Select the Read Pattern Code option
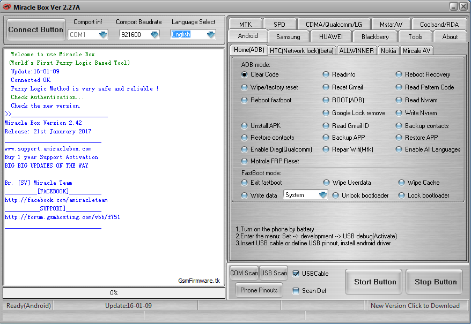The width and height of the screenshot is (471, 324). pyautogui.click(x=399, y=87)
